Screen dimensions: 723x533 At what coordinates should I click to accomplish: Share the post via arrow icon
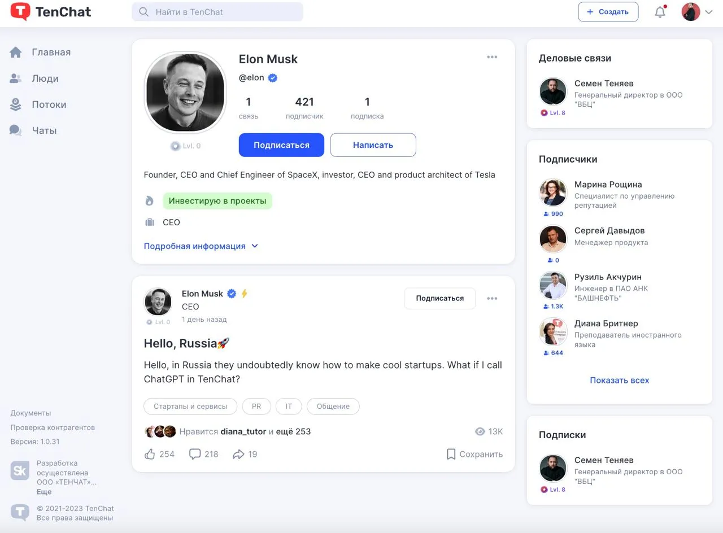tap(245, 454)
